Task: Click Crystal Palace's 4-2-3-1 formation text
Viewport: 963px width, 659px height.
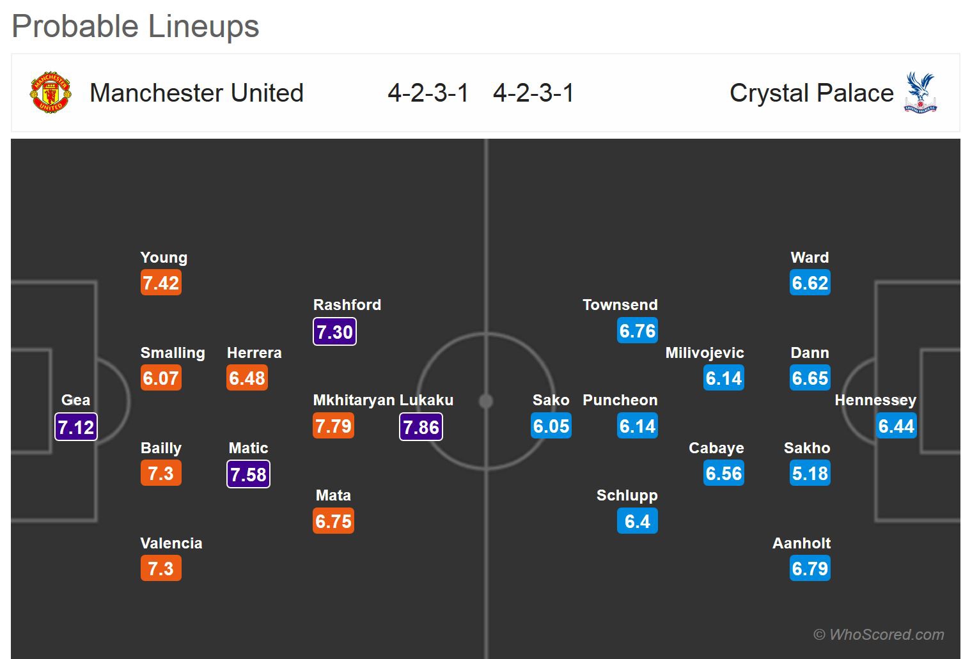Action: click(x=533, y=93)
